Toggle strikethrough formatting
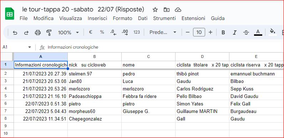This screenshot has width=284, height=138. [x=246, y=33]
